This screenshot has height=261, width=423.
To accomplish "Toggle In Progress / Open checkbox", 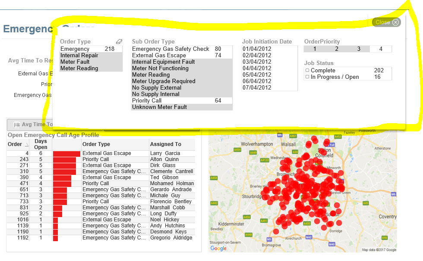I will [x=307, y=77].
